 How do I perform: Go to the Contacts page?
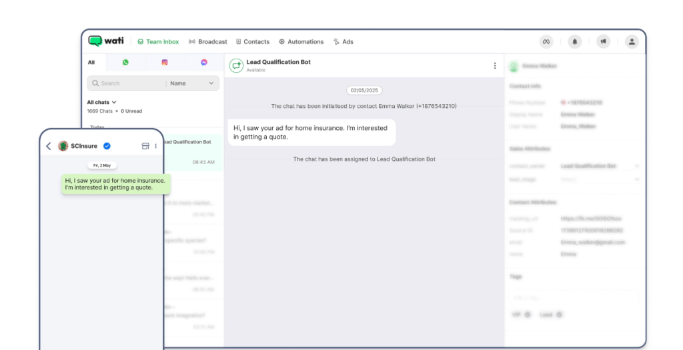tap(253, 41)
